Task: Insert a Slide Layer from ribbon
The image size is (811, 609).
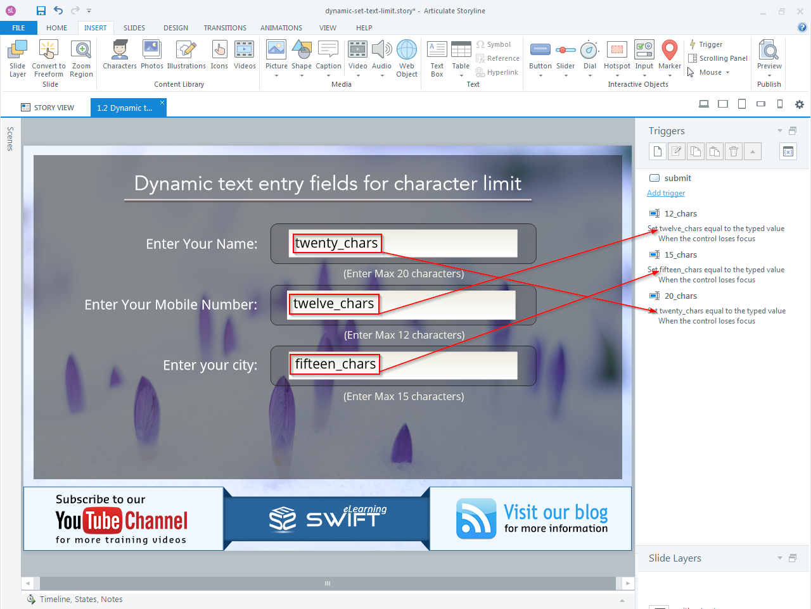Action: click(18, 58)
